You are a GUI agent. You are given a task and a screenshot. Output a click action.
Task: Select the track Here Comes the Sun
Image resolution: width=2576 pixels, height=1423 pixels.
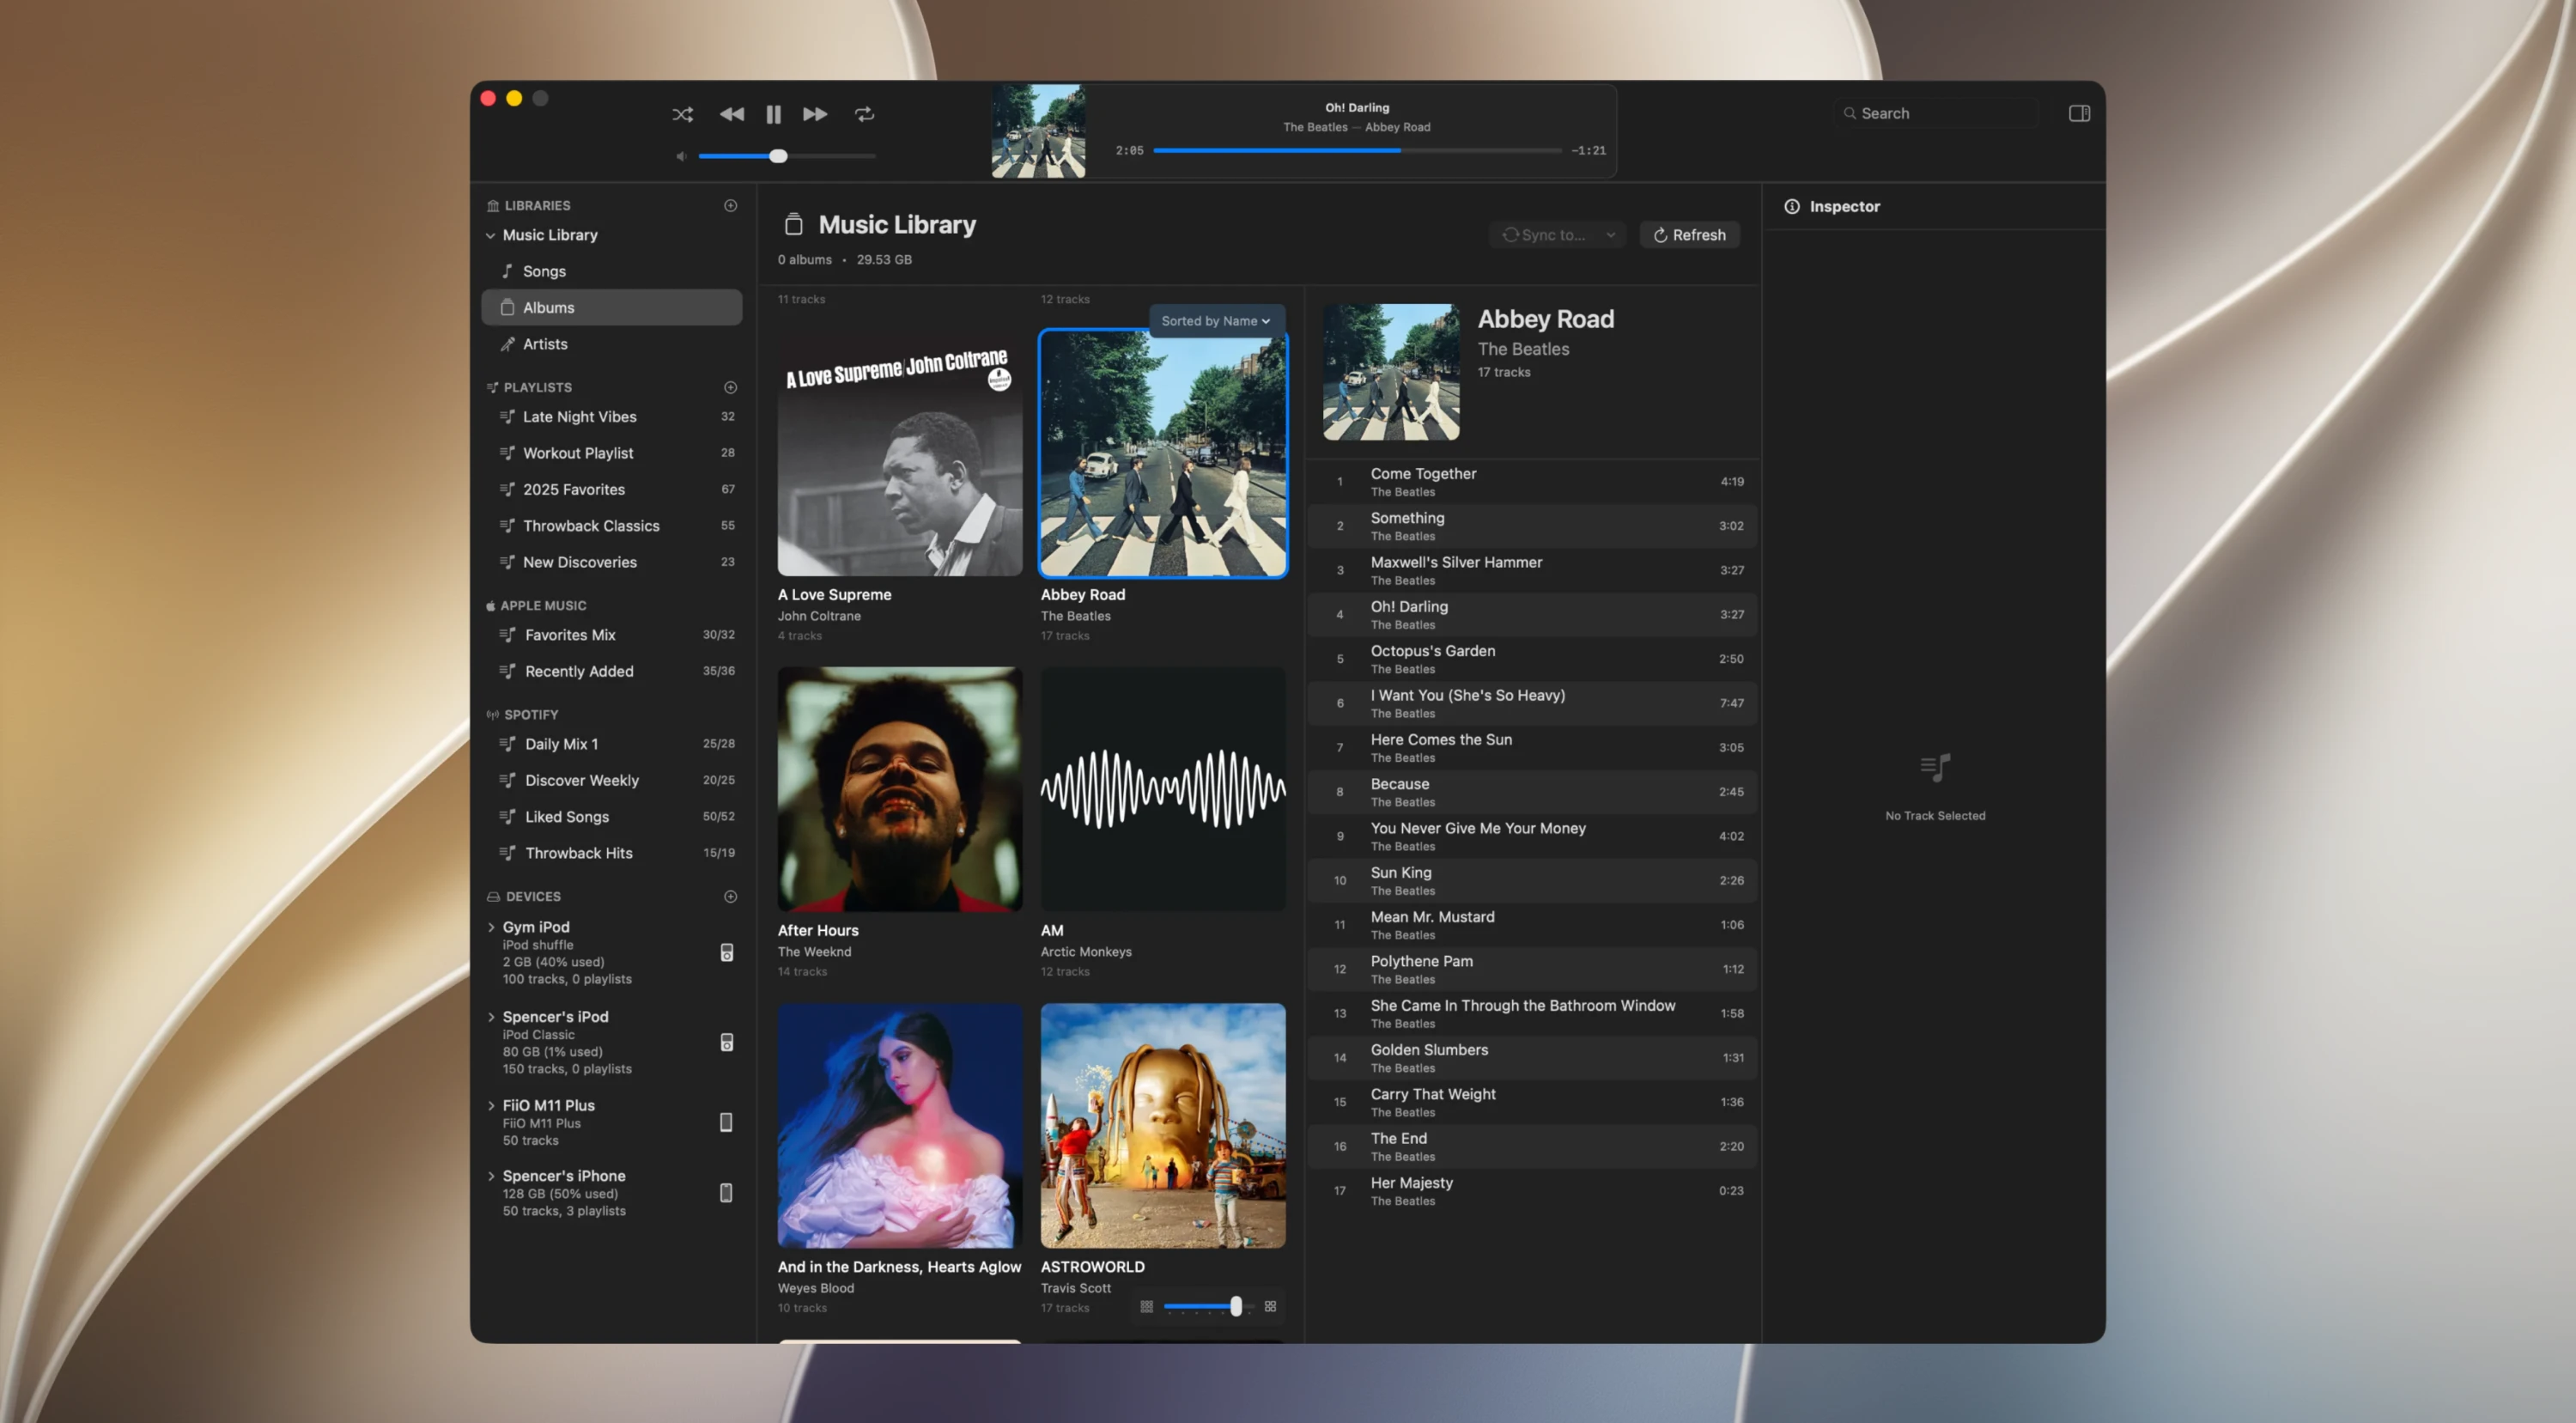1532,747
